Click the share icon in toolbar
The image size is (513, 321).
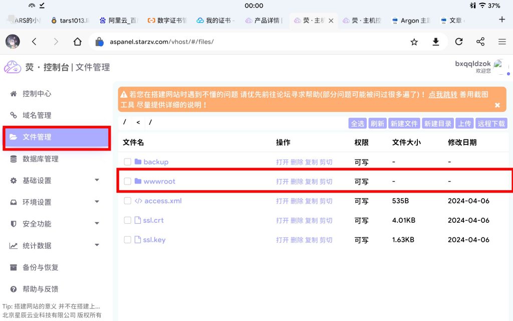480,42
